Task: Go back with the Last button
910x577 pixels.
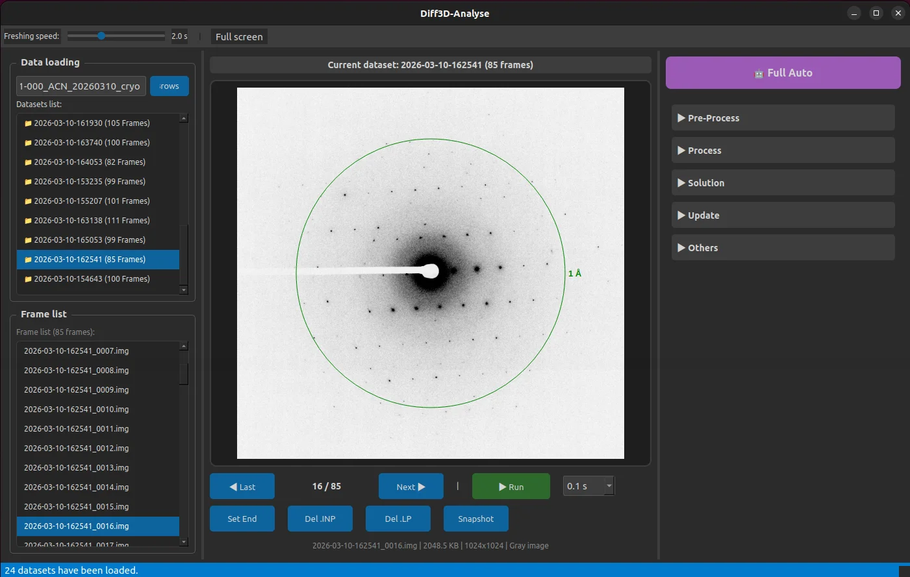Action: (242, 486)
